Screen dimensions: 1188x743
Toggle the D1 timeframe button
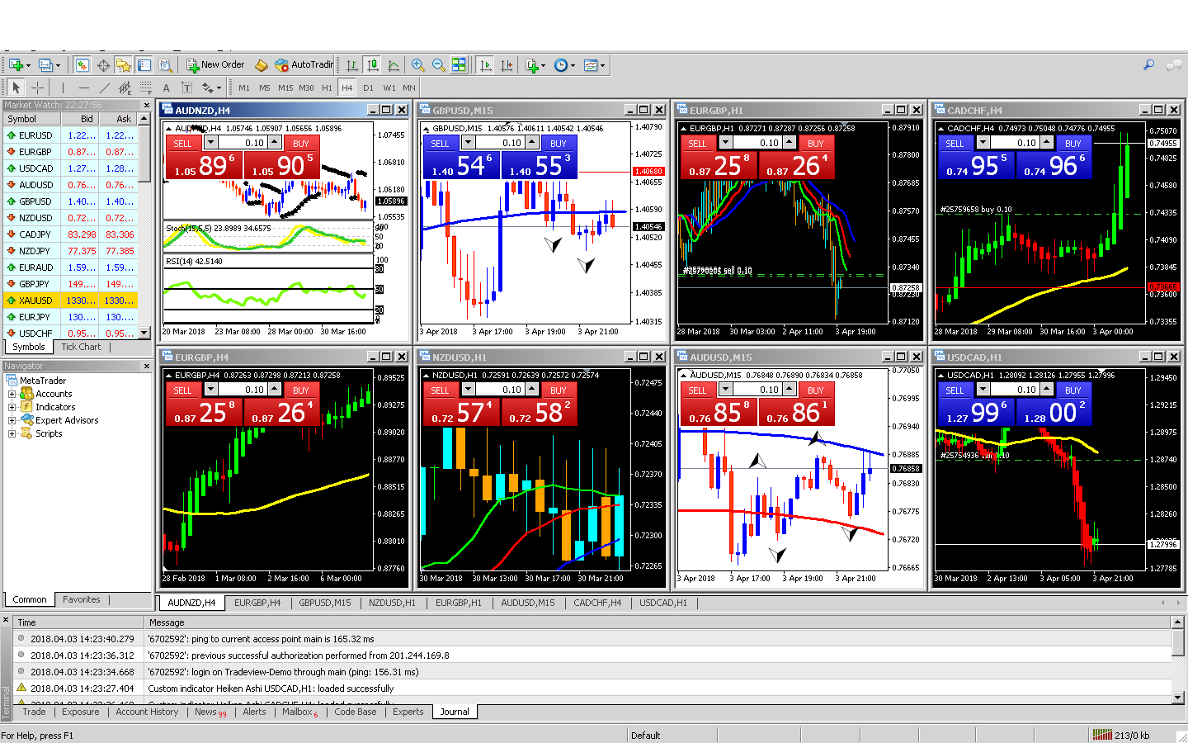[368, 88]
